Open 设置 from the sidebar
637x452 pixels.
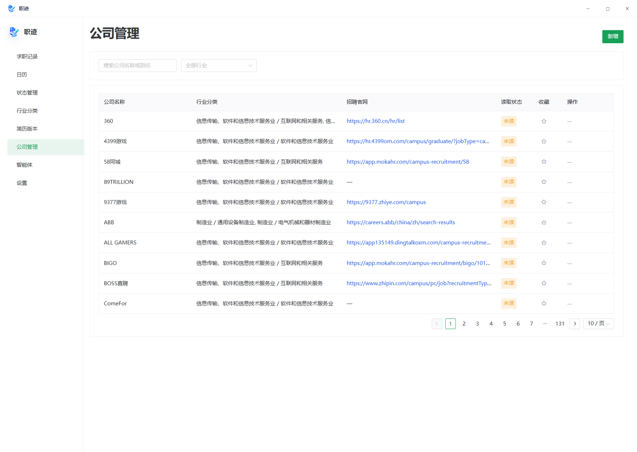[x=46, y=183]
